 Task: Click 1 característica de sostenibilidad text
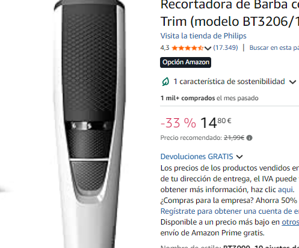point(229,82)
